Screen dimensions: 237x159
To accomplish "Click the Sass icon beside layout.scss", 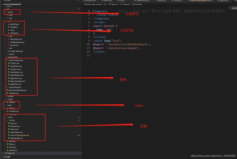I will pos(9,45).
